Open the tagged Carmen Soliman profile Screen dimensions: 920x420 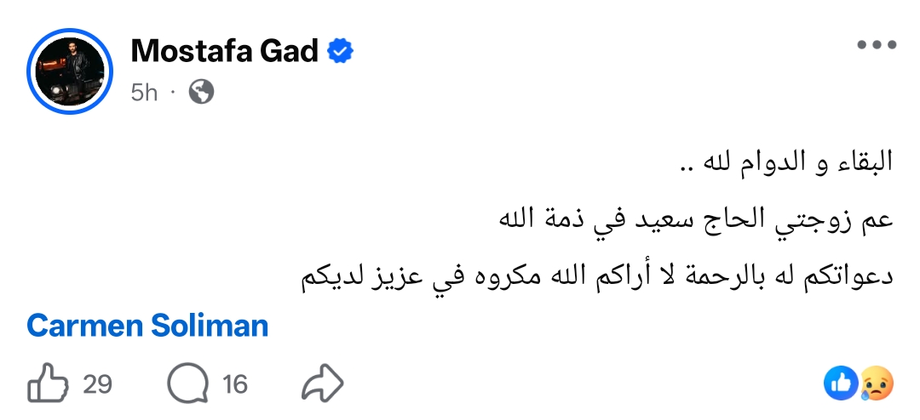(x=147, y=326)
